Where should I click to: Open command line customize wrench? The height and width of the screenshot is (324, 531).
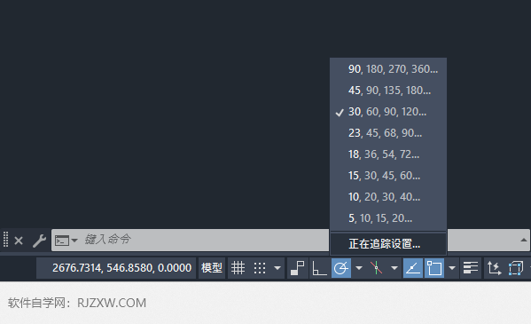click(39, 241)
